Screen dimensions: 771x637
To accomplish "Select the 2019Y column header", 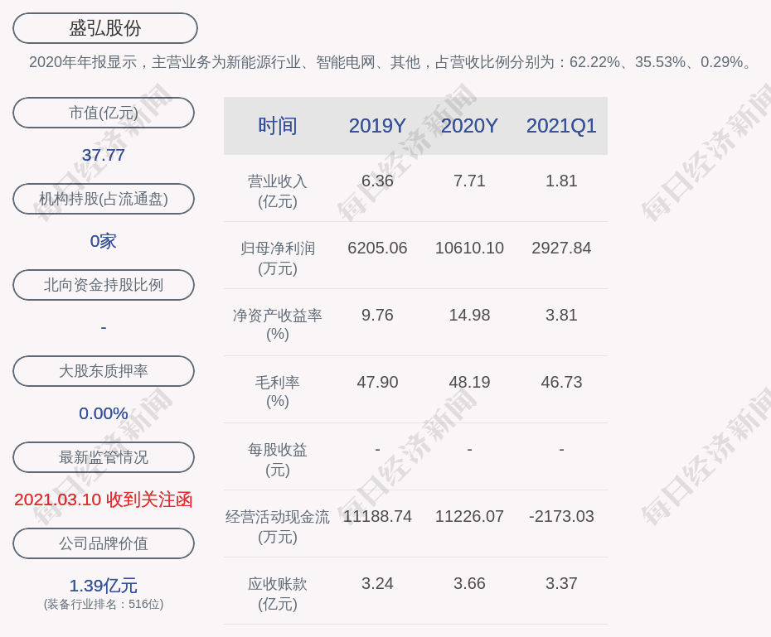I will point(377,126).
